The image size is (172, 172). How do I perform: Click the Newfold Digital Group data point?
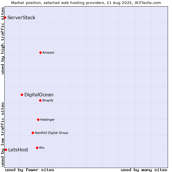[x=33, y=133]
